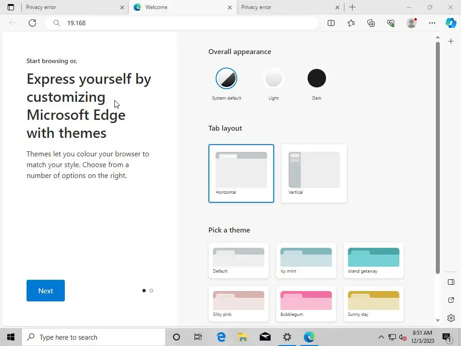Open notification center icon
The height and width of the screenshot is (346, 461).
(447, 337)
